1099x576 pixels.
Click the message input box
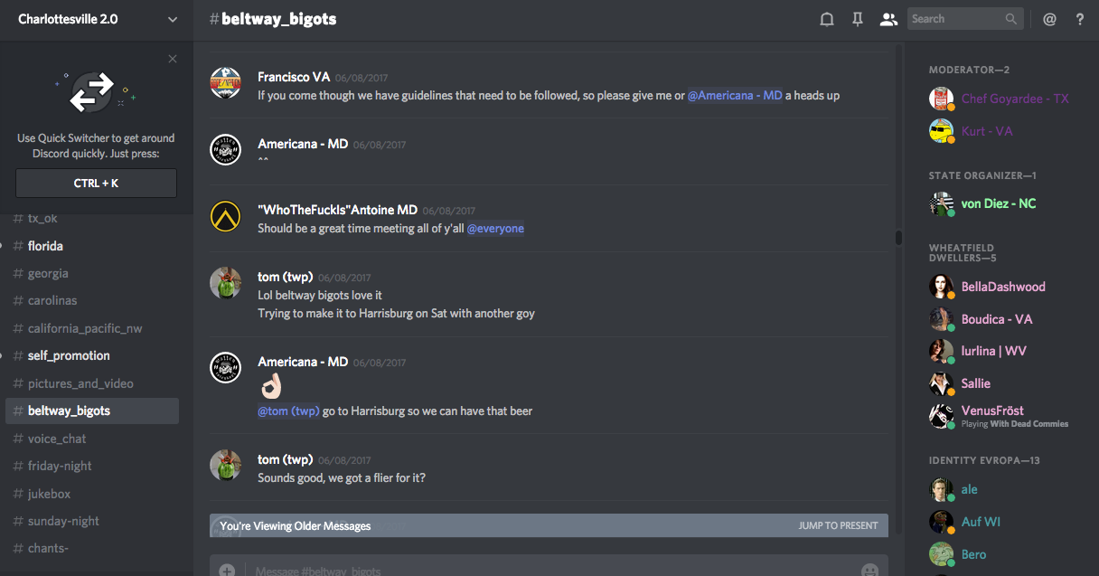tap(542, 570)
